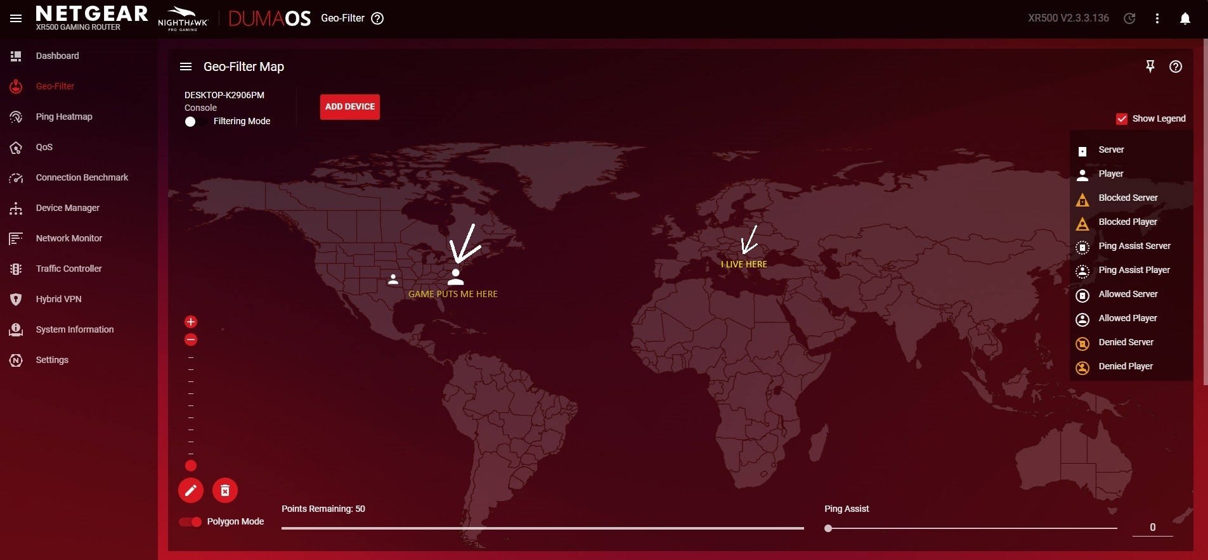This screenshot has height=560, width=1208.
Task: Click the Ping Assist value input field
Action: (x=1152, y=527)
